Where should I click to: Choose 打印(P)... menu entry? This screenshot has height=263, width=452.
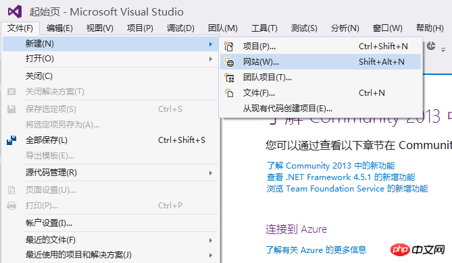(110, 206)
